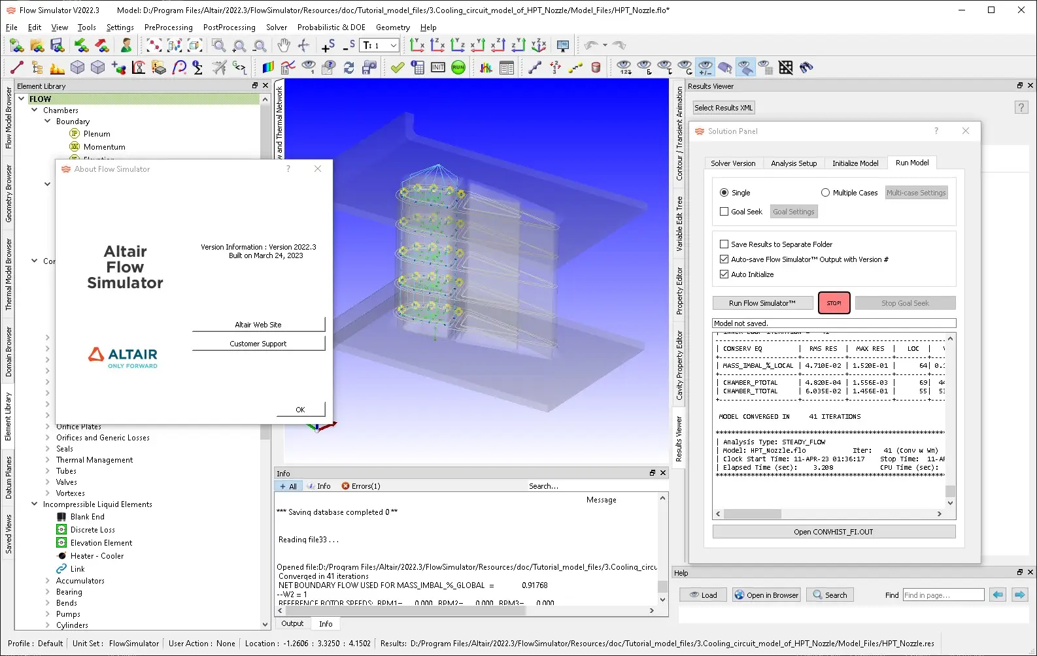Collapse Incompressible Liquid Elements node
This screenshot has height=656, width=1037.
click(x=35, y=504)
